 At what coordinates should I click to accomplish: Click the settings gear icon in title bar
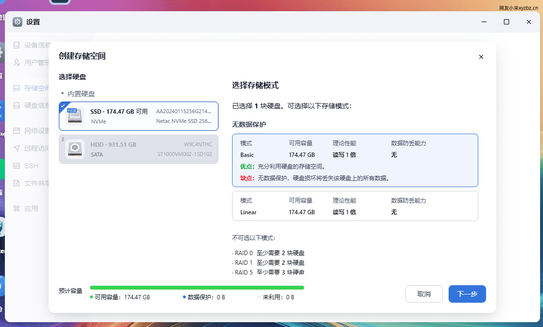[x=18, y=22]
